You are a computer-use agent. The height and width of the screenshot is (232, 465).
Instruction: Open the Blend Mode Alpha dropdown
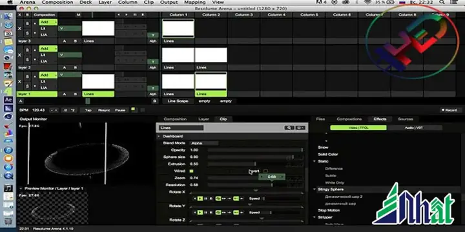pos(203,143)
